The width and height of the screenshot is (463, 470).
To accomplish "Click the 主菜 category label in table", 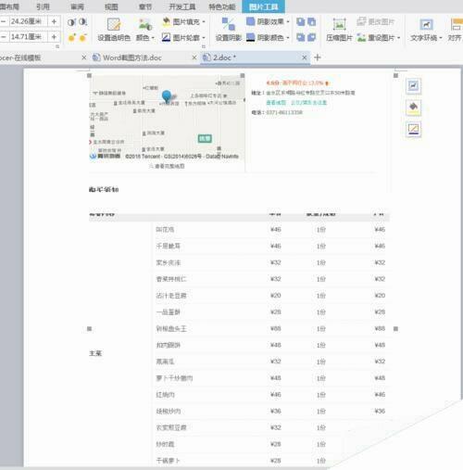I will 95,353.
